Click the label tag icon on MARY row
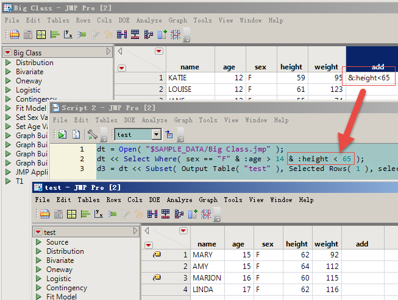This screenshot has height=300, width=398. click(x=157, y=255)
